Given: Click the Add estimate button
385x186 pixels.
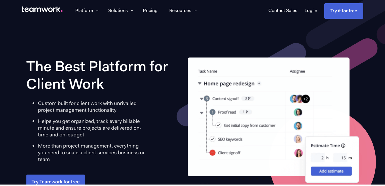Looking at the screenshot, I should point(331,171).
